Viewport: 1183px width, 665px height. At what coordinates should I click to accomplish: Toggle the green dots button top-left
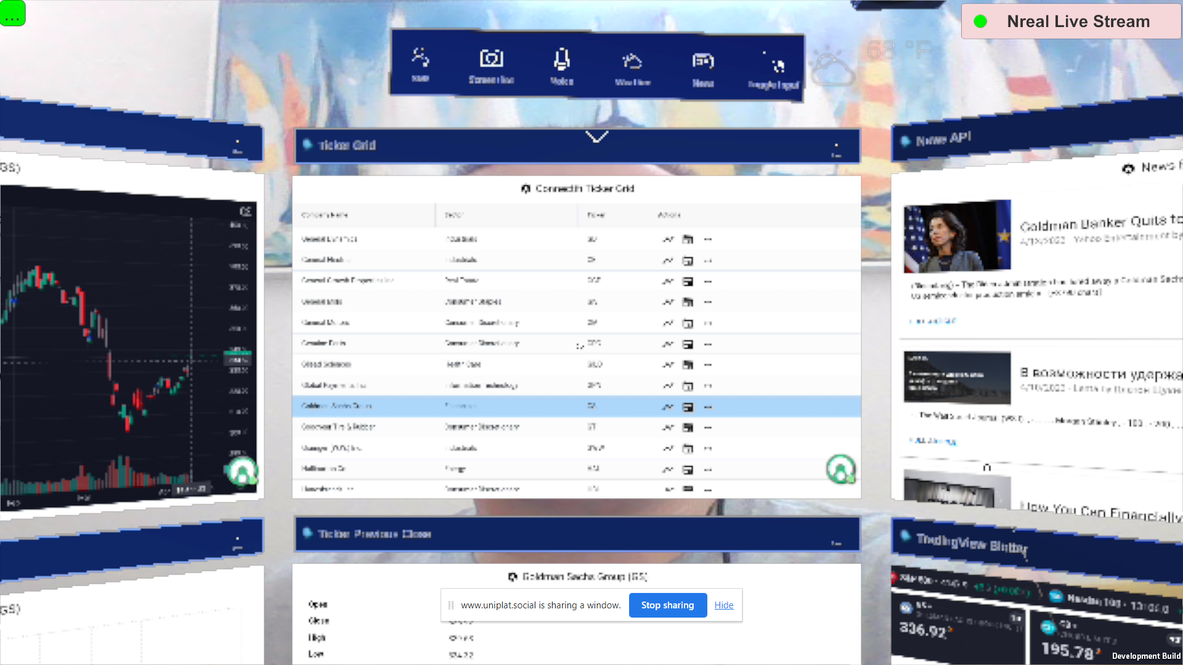pyautogui.click(x=13, y=13)
